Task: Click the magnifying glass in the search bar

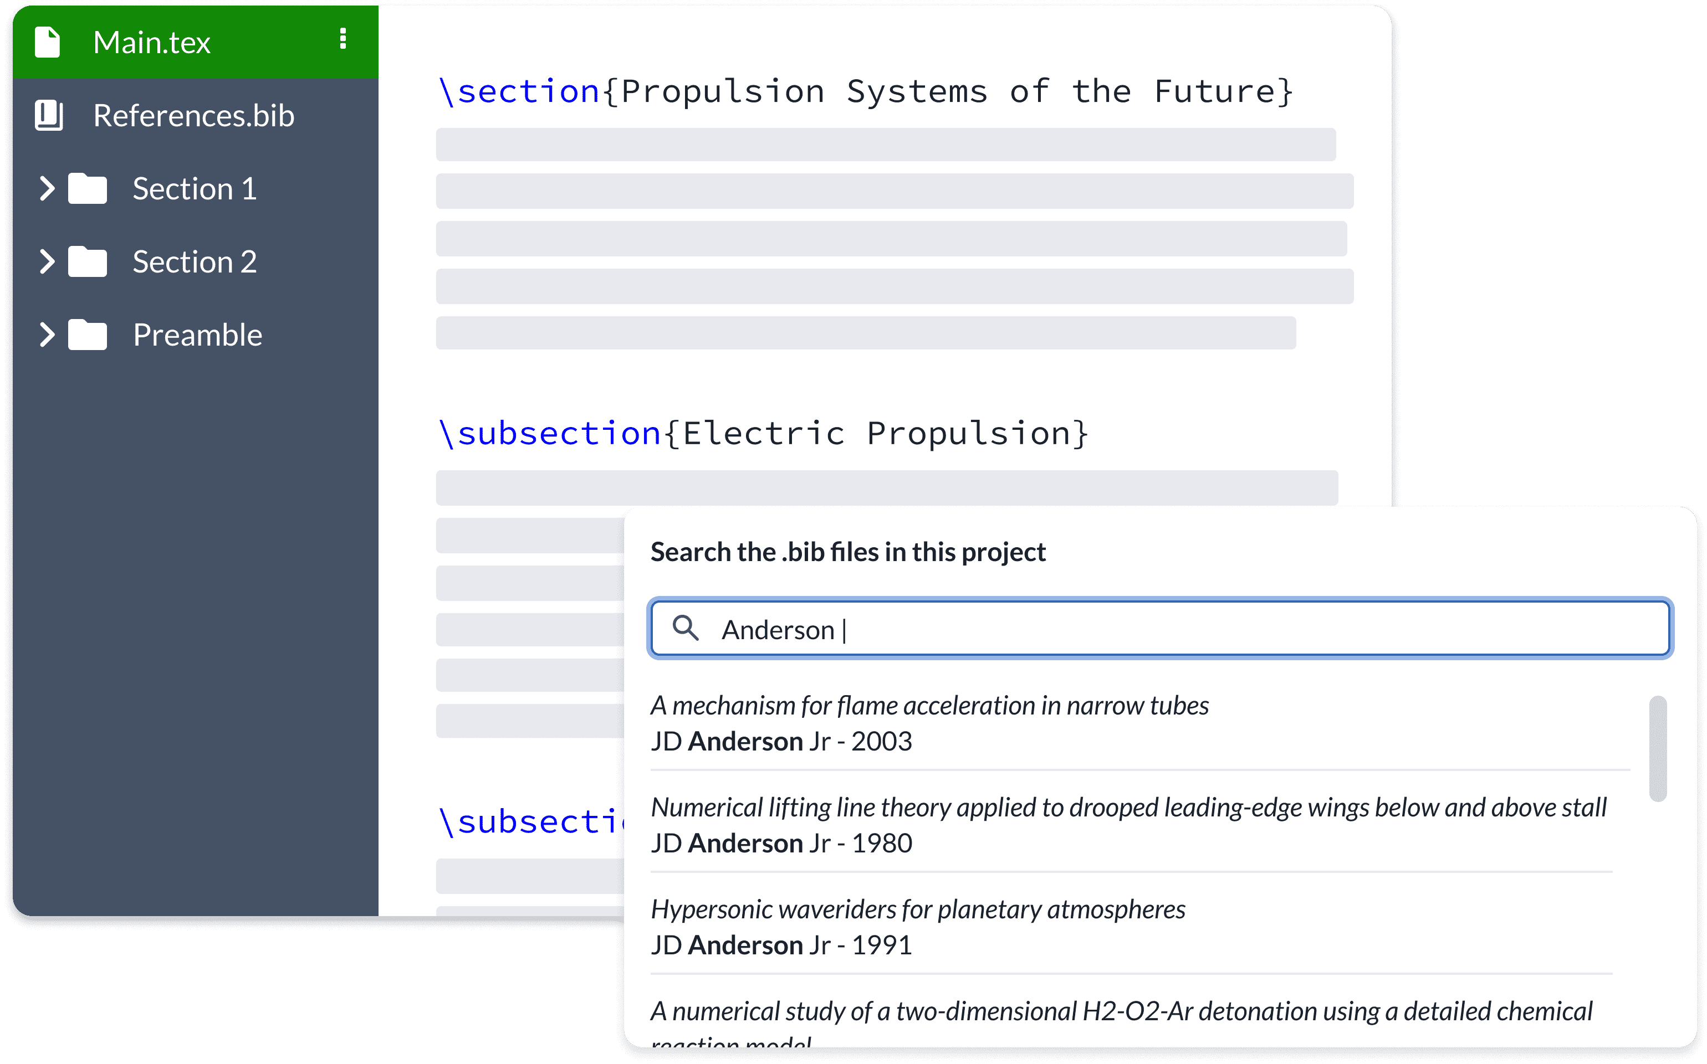Action: [x=687, y=629]
